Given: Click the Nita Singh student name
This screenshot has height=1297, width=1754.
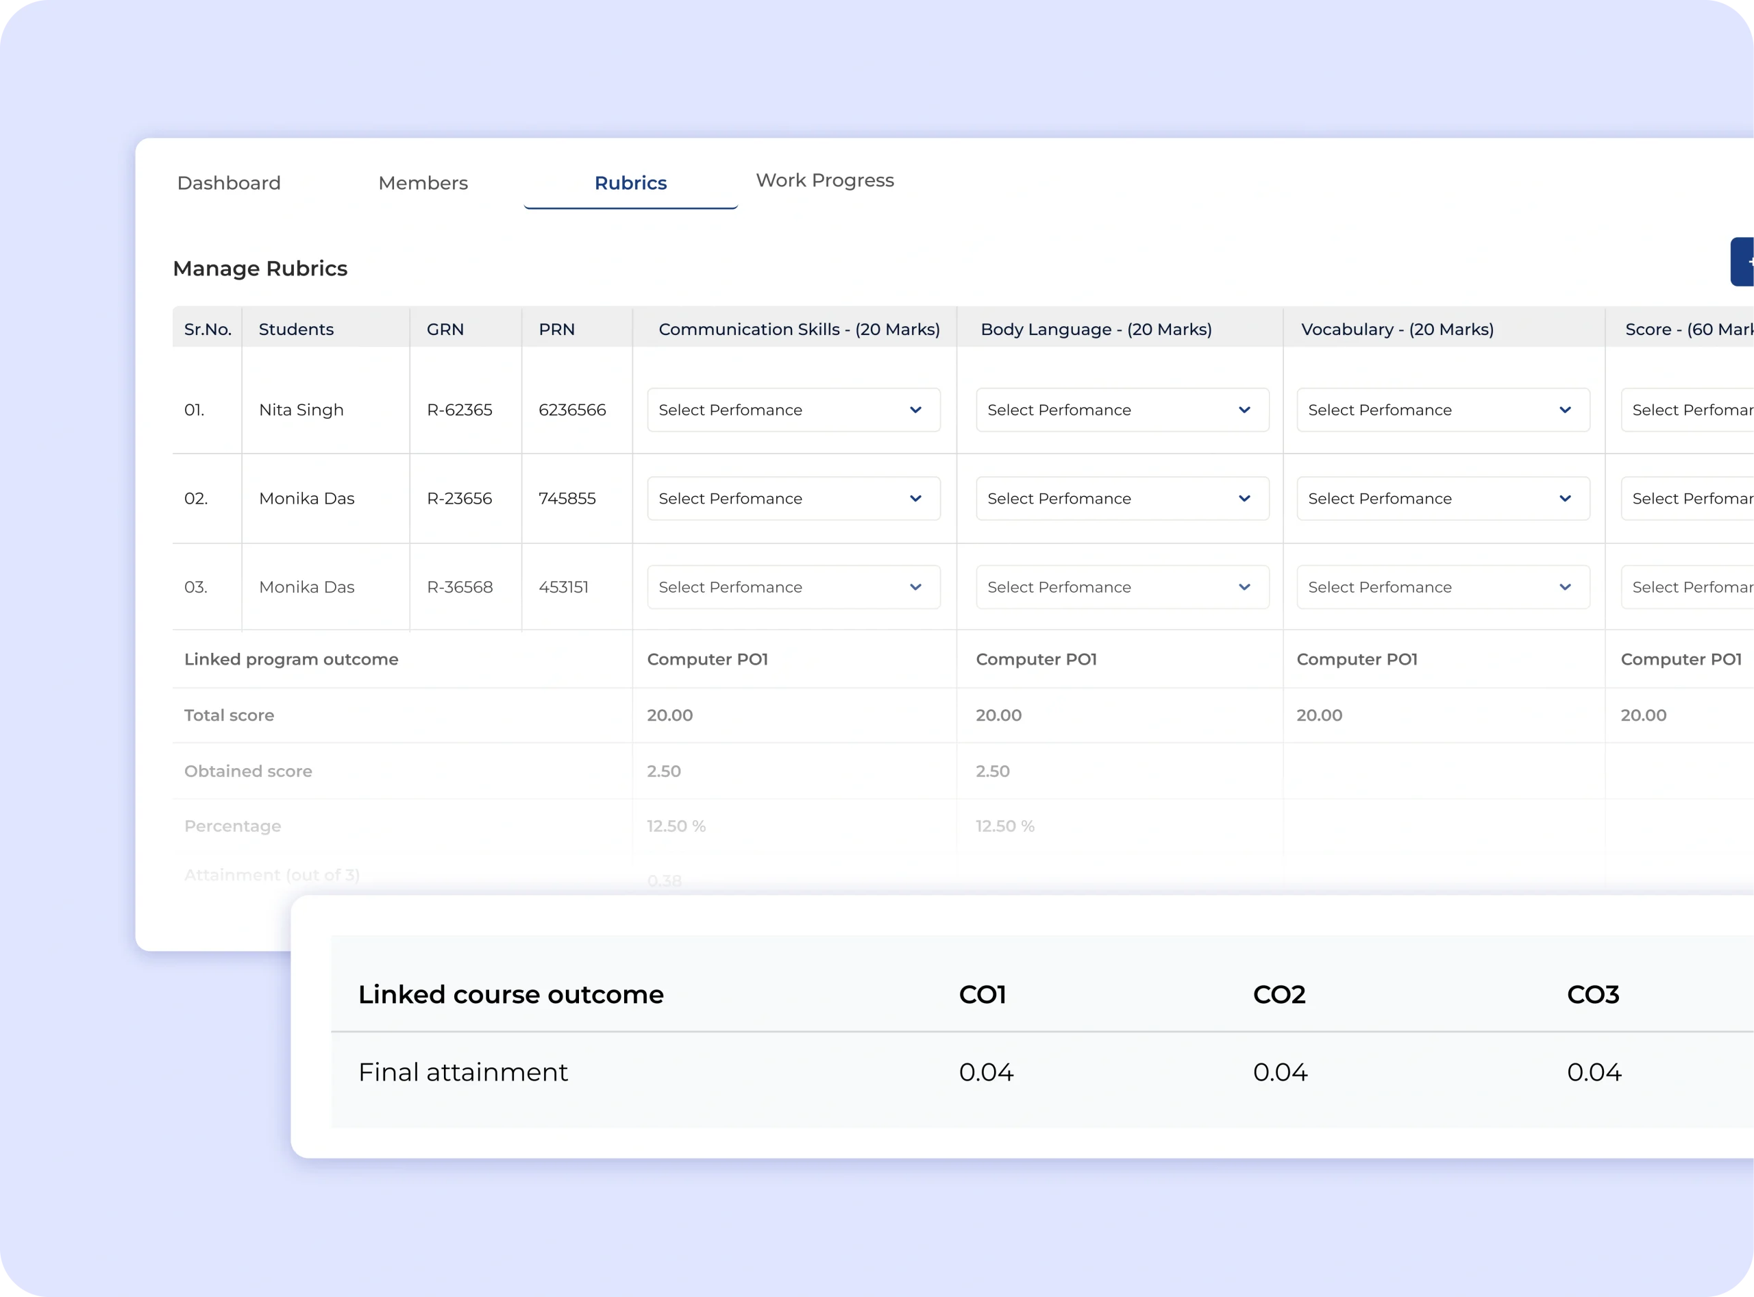Looking at the screenshot, I should [301, 410].
